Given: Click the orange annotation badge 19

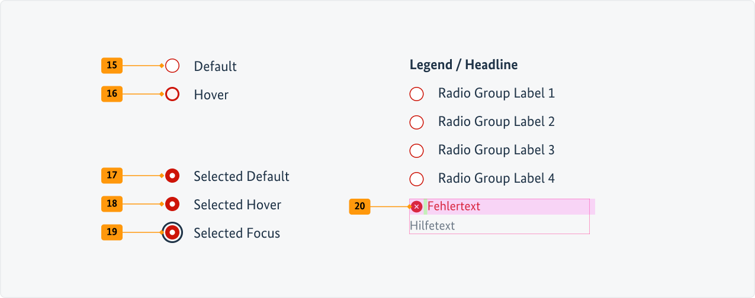Looking at the screenshot, I should click(x=112, y=232).
